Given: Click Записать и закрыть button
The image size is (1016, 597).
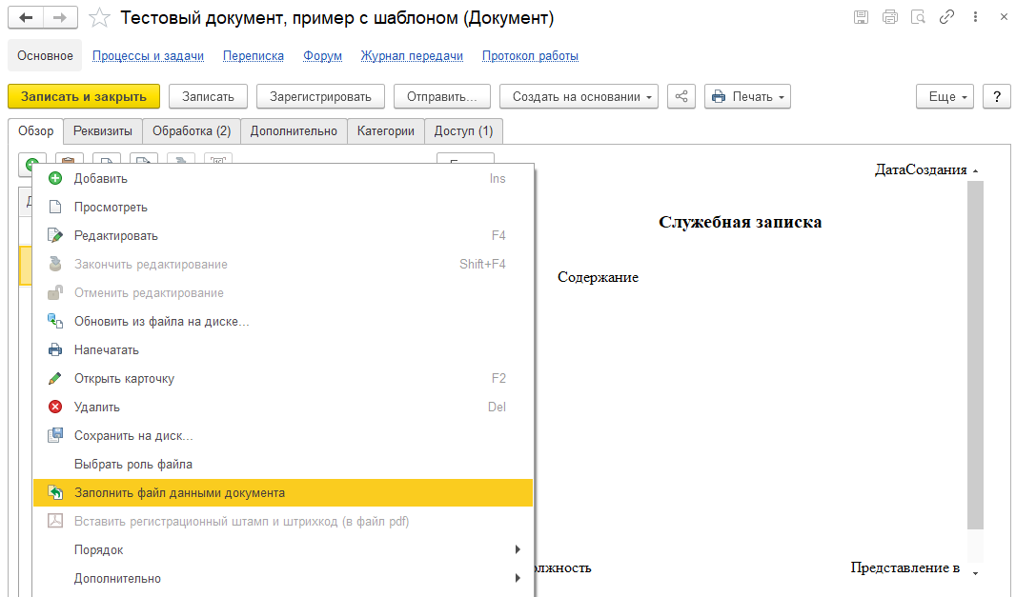Looking at the screenshot, I should click(x=84, y=96).
